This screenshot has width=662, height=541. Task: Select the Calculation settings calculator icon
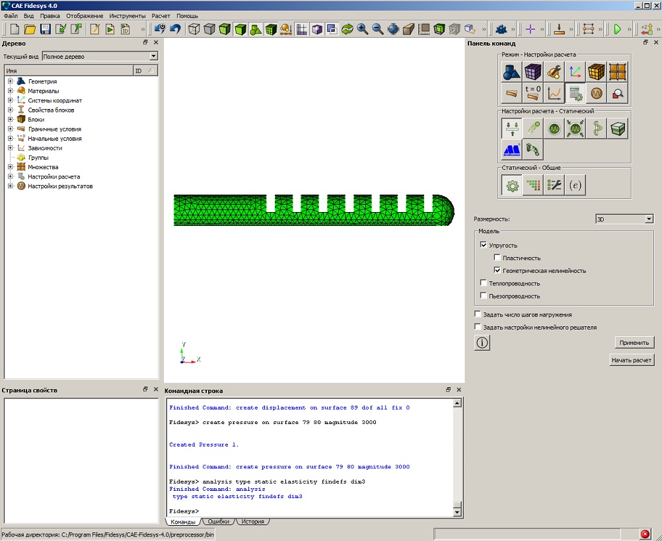575,93
